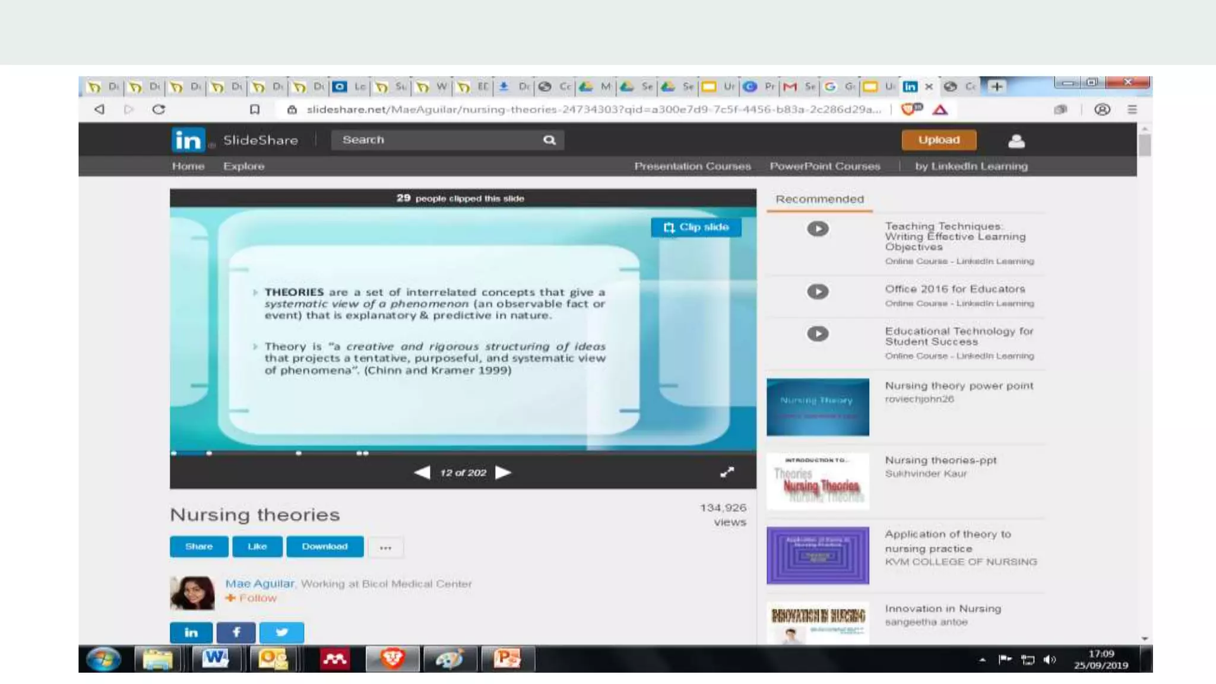
Task: Select the Recommended tab
Action: point(819,199)
